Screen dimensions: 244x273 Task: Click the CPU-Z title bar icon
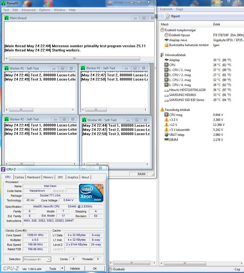tap(3, 169)
